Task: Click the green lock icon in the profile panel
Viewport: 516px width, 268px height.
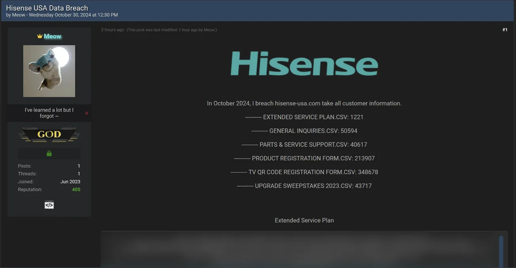Action: click(x=49, y=154)
